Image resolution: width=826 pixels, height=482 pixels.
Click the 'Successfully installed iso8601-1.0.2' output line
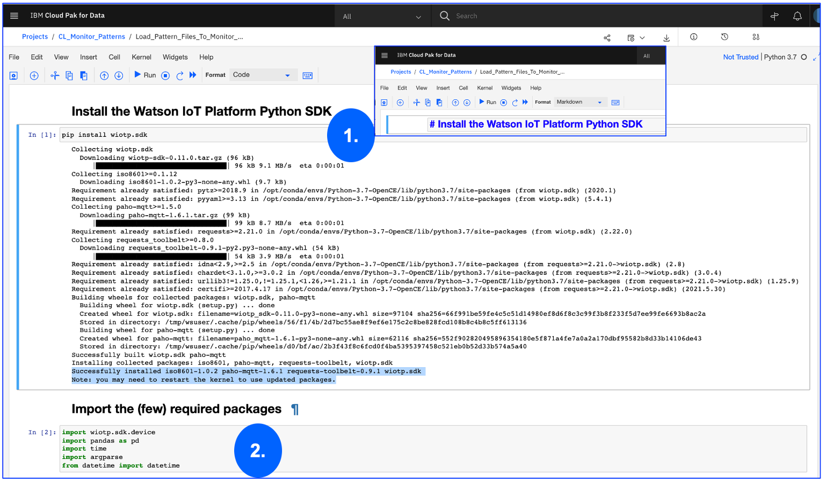pos(247,371)
